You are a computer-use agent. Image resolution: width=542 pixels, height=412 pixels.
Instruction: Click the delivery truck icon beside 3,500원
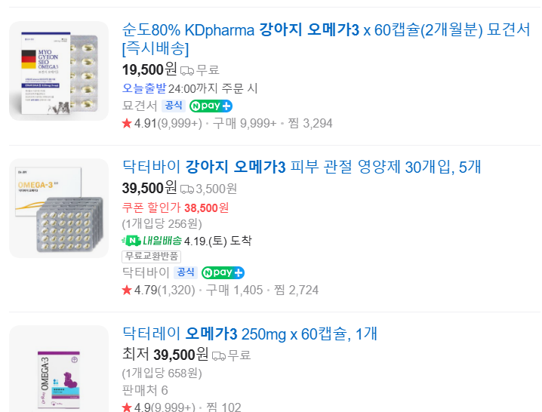coord(187,189)
